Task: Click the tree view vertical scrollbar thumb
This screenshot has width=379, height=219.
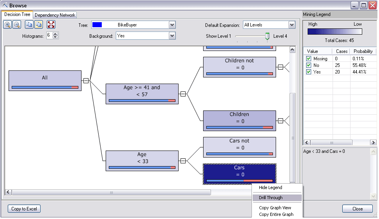Action: pyautogui.click(x=292, y=138)
